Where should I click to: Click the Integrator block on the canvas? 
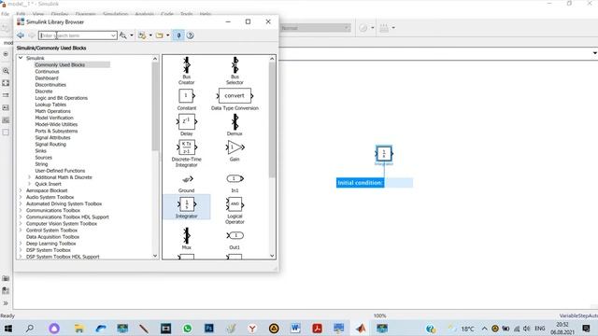[x=384, y=153]
